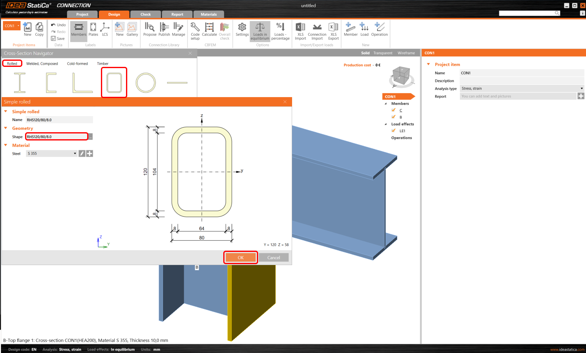Toggle the checkbox for member B
Viewport: 586px width, 353px height.
tap(394, 117)
